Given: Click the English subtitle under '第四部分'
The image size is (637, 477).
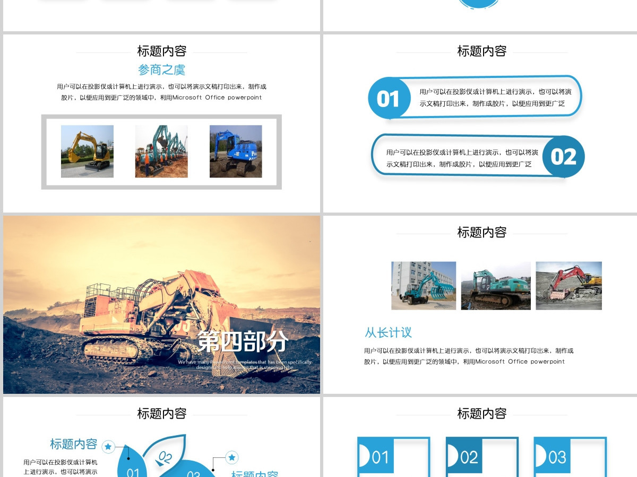Looking at the screenshot, I should pos(245,365).
